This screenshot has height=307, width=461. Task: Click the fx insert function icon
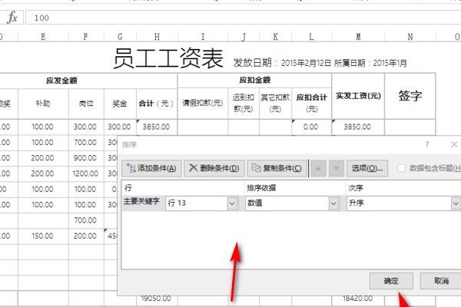12,18
